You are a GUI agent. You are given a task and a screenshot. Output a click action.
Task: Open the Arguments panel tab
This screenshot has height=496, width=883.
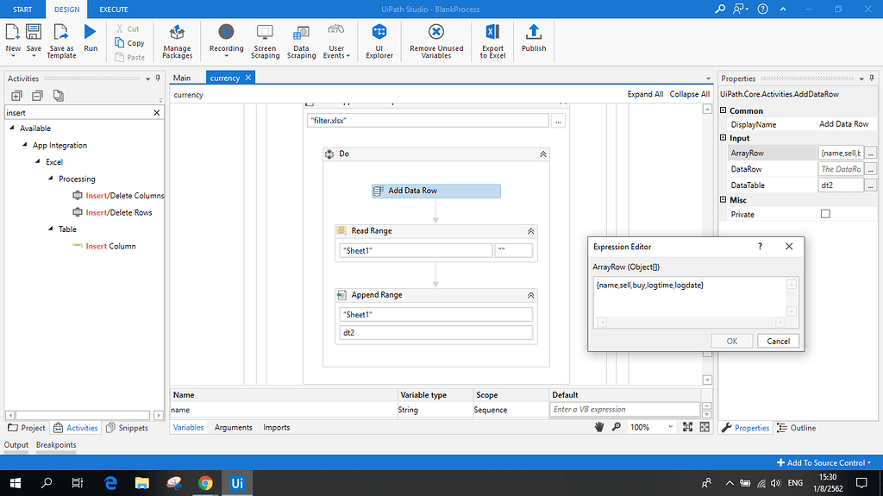pos(234,427)
